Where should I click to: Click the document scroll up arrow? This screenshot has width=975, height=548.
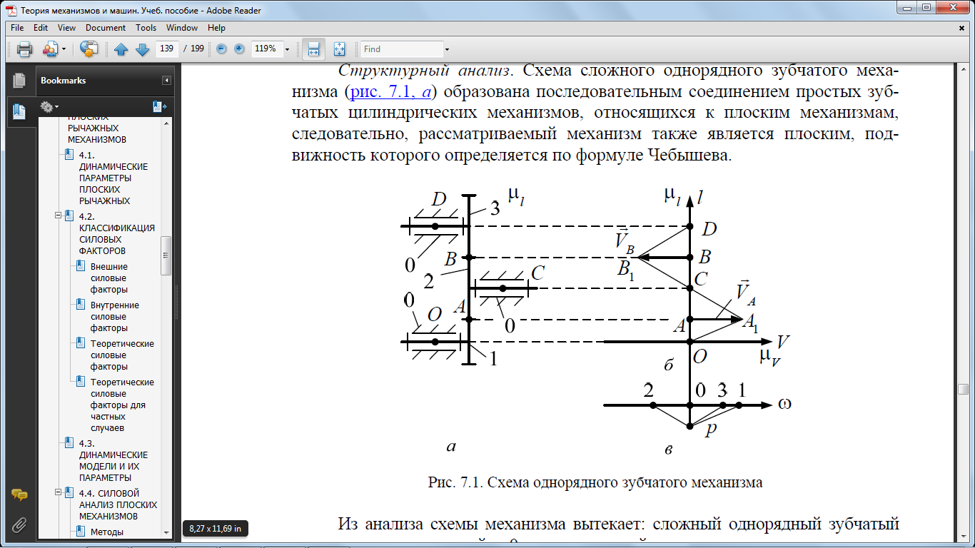point(964,69)
